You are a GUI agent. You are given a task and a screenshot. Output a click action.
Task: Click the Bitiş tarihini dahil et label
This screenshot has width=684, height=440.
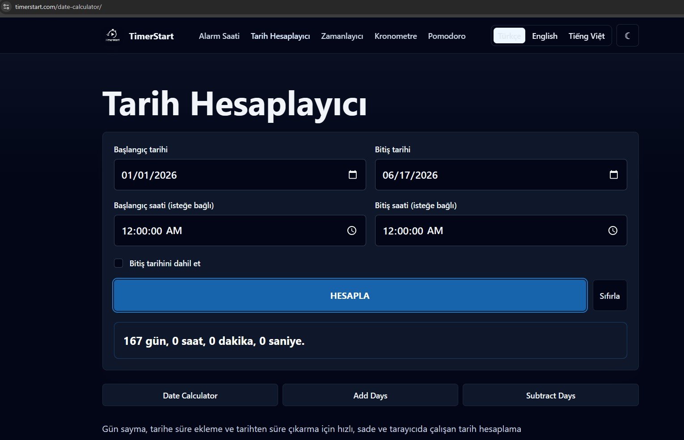point(165,264)
